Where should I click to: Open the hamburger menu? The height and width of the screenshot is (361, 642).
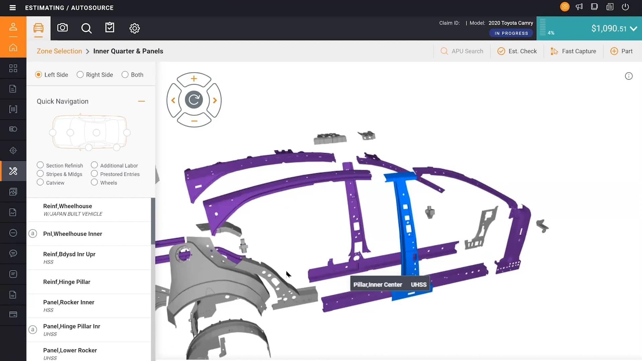pyautogui.click(x=13, y=8)
